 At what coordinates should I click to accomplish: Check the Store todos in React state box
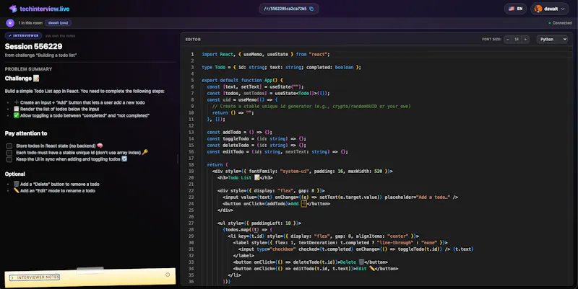[9, 146]
